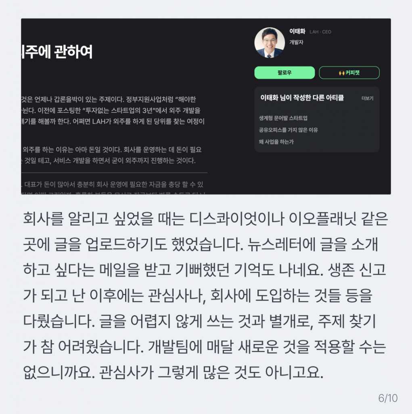This screenshot has height=414, width=412.
Task: Click the author name 이태화
Action: pos(297,32)
